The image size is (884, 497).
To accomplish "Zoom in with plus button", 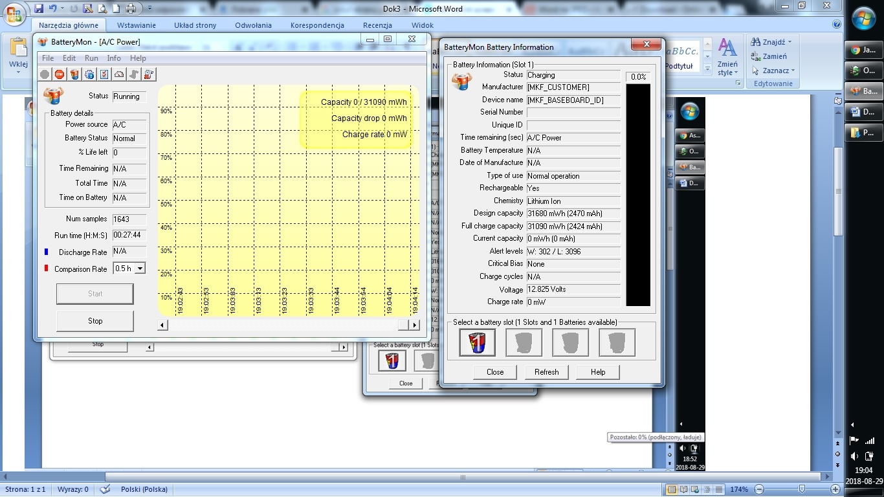I will pos(835,489).
